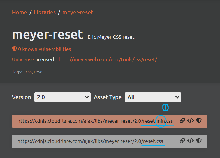Click the meyer-reset page heading
The width and height of the screenshot is (220, 158).
click(48, 35)
